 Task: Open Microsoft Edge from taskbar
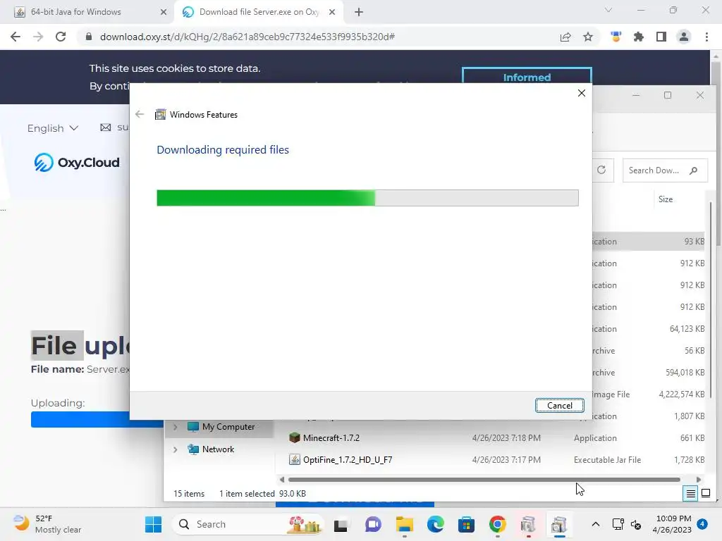[x=436, y=524]
